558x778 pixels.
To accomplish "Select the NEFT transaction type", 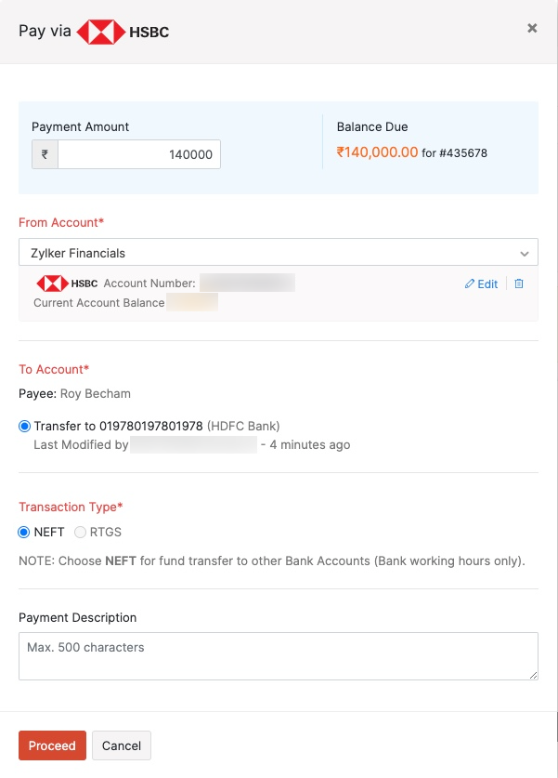I will coord(24,532).
